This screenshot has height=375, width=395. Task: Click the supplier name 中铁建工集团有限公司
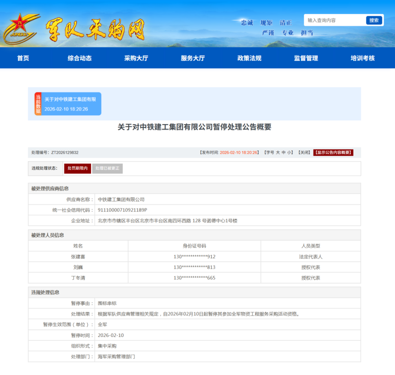tap(122, 200)
